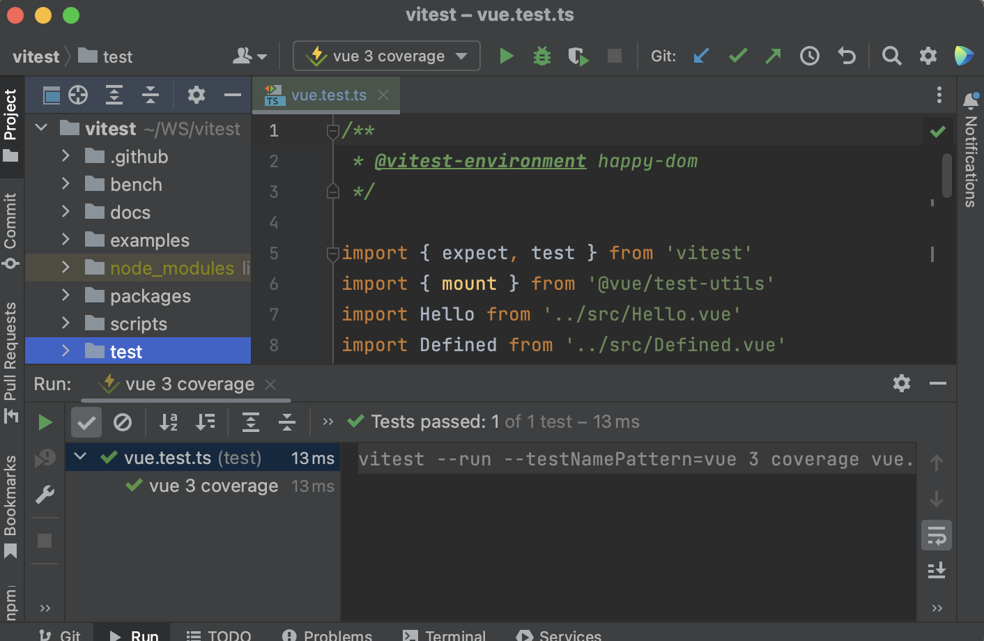Screen dimensions: 984x641
Task: Update project via Git blue arrow
Action: 702,56
